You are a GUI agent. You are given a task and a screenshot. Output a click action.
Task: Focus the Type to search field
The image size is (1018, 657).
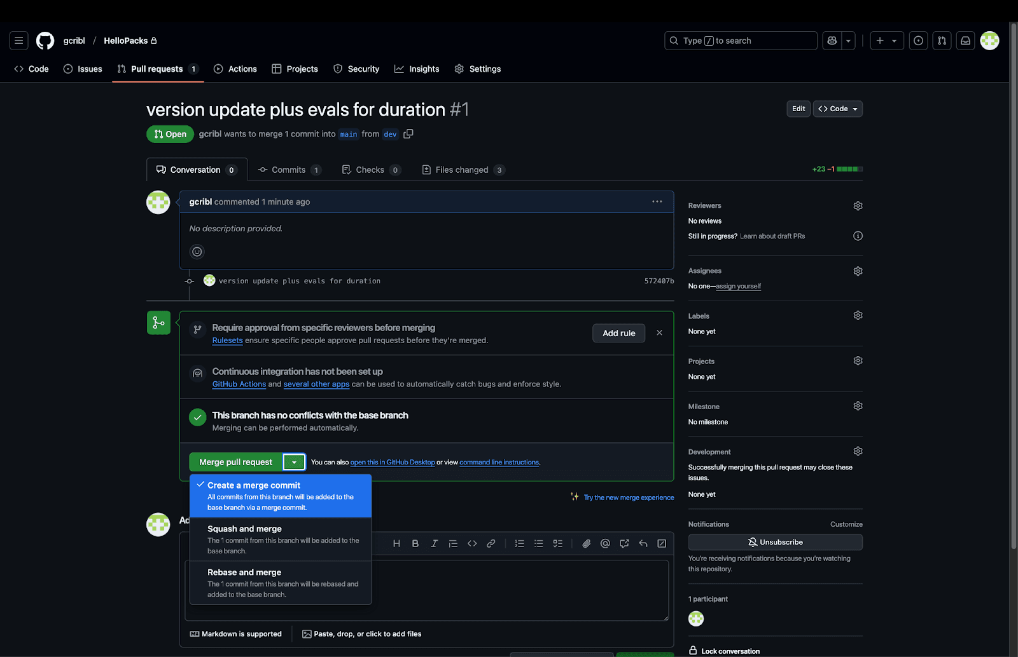pyautogui.click(x=741, y=41)
